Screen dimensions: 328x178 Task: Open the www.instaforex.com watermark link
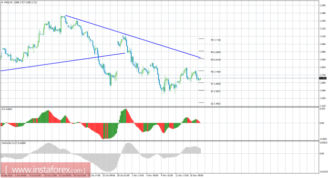(x=45, y=170)
